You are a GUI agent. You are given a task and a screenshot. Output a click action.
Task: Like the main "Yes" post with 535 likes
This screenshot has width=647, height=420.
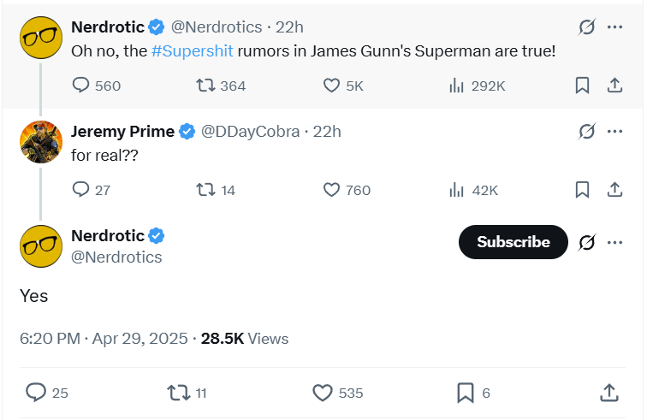[x=323, y=393]
